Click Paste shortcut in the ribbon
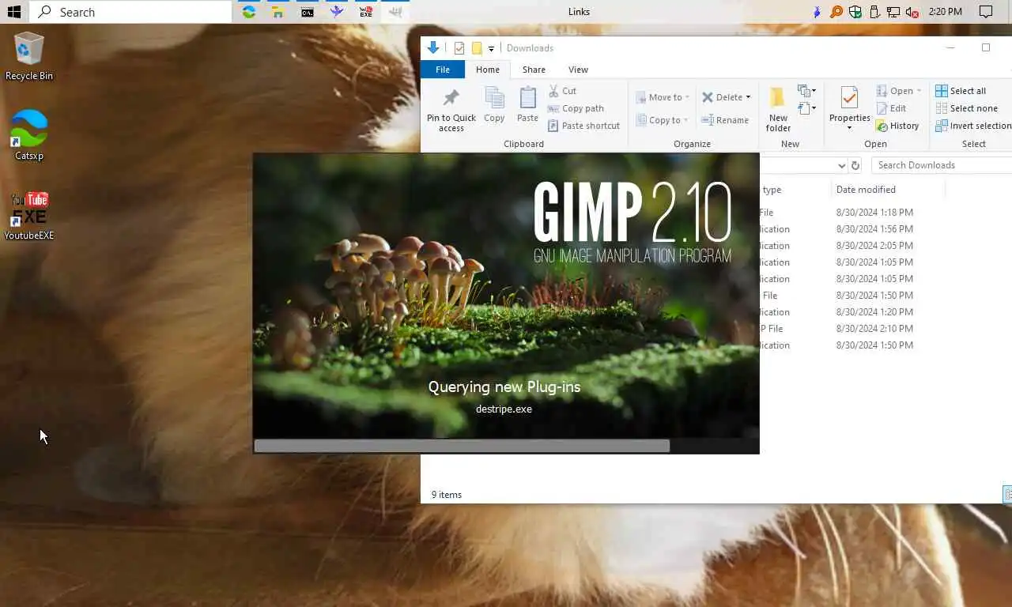 tap(583, 126)
